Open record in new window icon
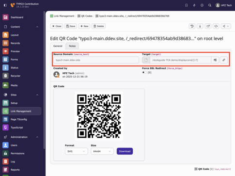 pyautogui.click(x=208, y=26)
